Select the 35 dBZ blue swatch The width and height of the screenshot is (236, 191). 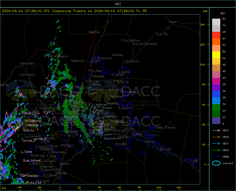pyautogui.click(x=216, y=101)
